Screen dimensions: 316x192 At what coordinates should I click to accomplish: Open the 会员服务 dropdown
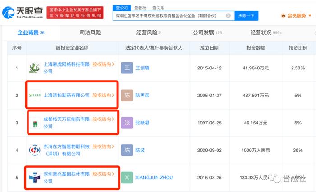(299, 16)
